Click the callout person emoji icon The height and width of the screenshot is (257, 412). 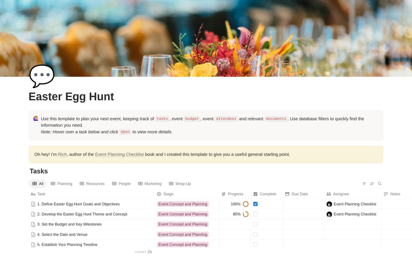(36, 118)
